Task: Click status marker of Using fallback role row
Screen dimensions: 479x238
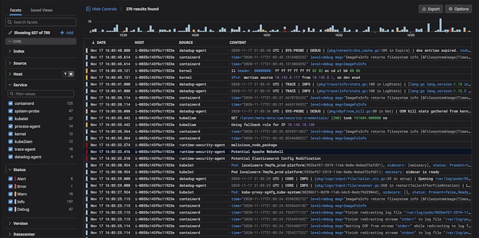Action: point(87,125)
